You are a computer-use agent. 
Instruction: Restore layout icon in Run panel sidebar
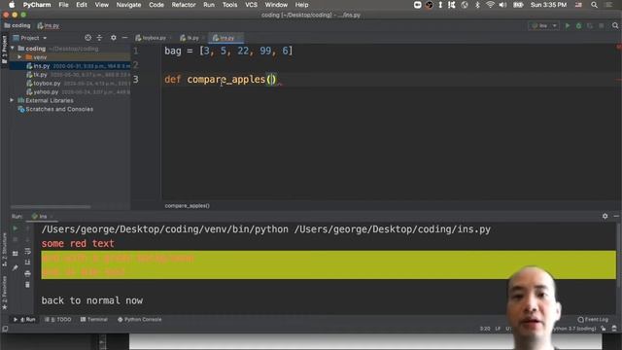pyautogui.click(x=16, y=254)
